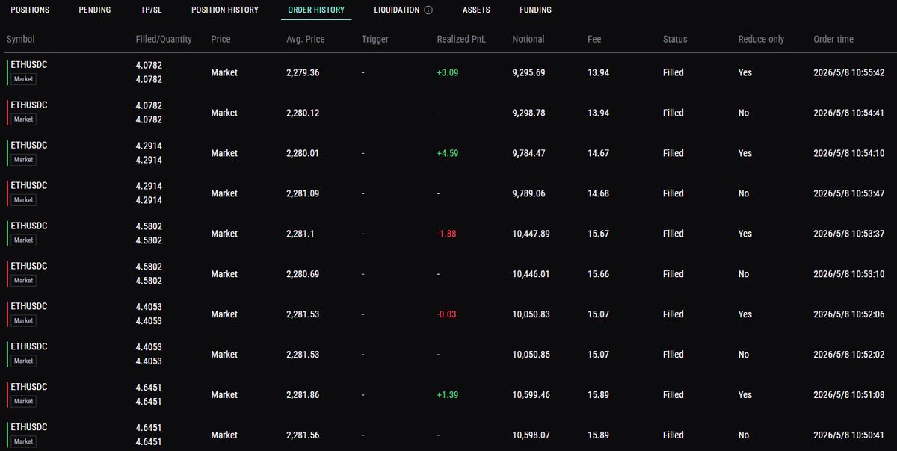Select ETHUSDC symbol in the 10:50:41 order
This screenshot has width=897, height=451.
[x=29, y=428]
